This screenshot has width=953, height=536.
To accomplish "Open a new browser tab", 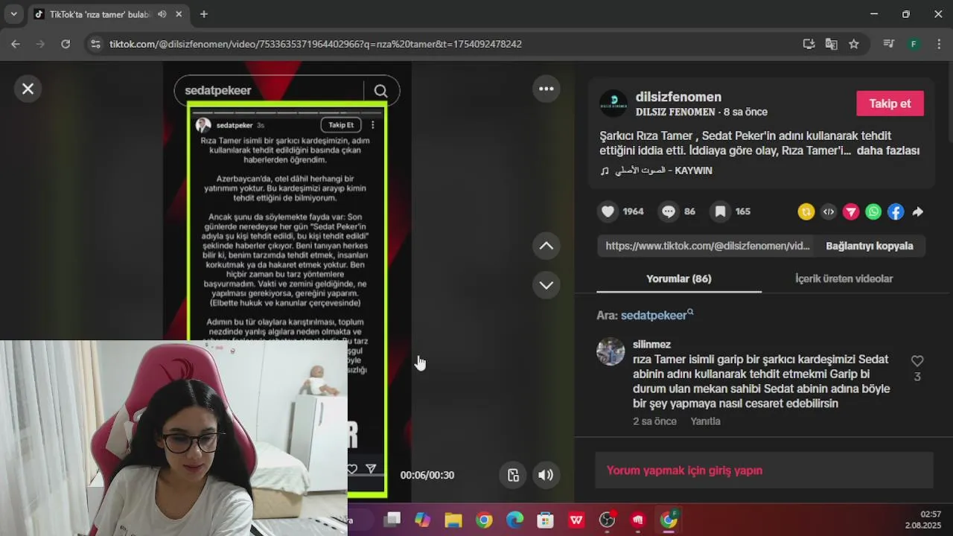I will [203, 14].
